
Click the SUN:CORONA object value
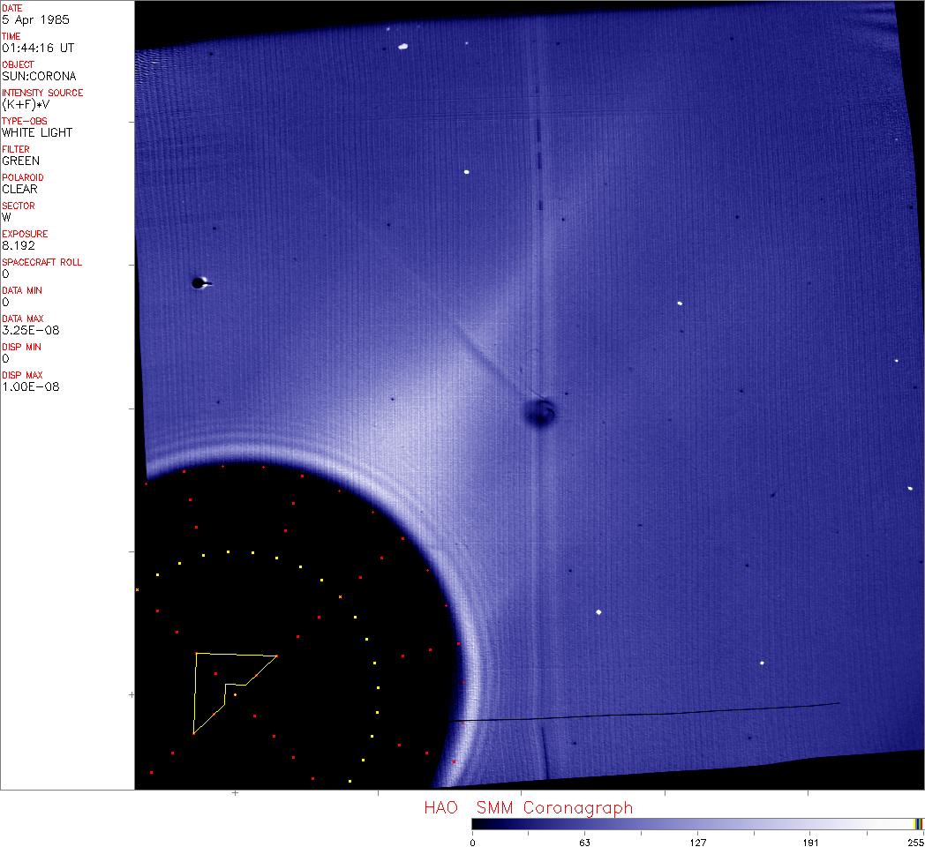(x=39, y=76)
